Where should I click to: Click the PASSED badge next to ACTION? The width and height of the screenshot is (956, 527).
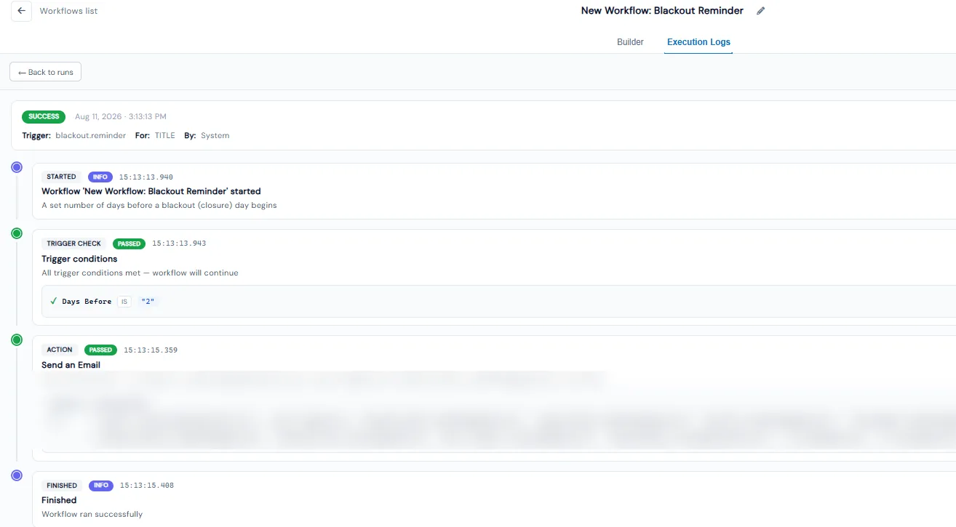coord(101,350)
